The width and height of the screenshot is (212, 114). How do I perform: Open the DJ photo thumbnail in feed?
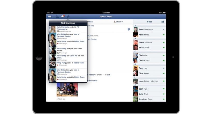click(x=67, y=89)
